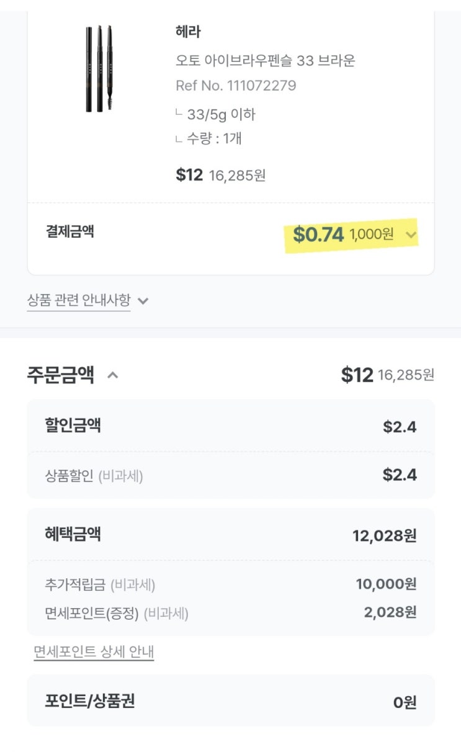Open the 면세포인트 상세 안내 link
The height and width of the screenshot is (752, 461).
94,652
